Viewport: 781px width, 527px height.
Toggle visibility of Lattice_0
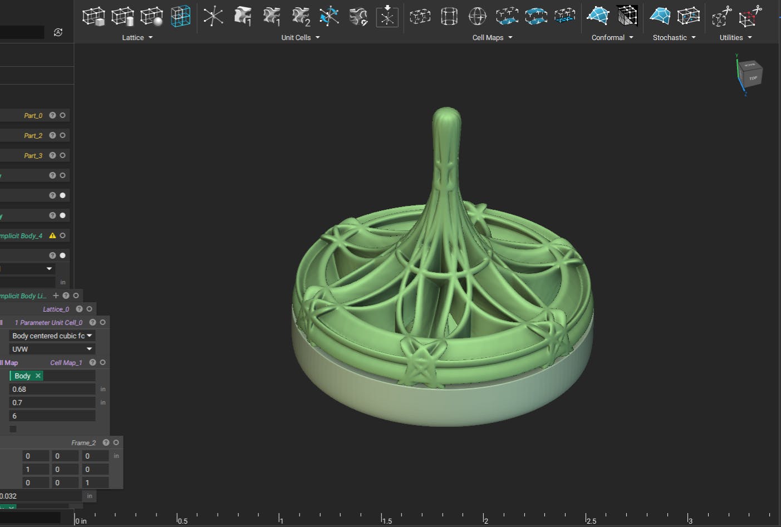89,309
